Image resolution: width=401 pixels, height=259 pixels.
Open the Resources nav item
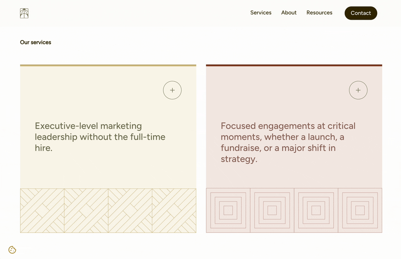tap(319, 13)
